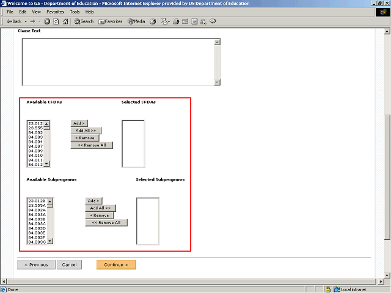
Task: Open the Search toolbar button
Action: pos(84,21)
